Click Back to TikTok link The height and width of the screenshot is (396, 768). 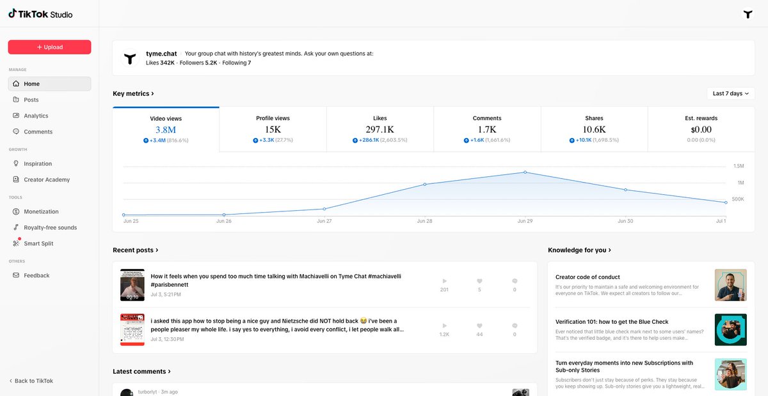pos(31,381)
